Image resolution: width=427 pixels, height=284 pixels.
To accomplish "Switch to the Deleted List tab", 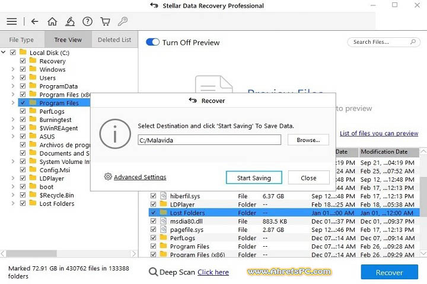I will [x=114, y=40].
